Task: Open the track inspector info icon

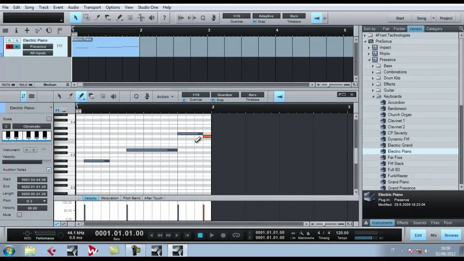Action: pos(16,30)
